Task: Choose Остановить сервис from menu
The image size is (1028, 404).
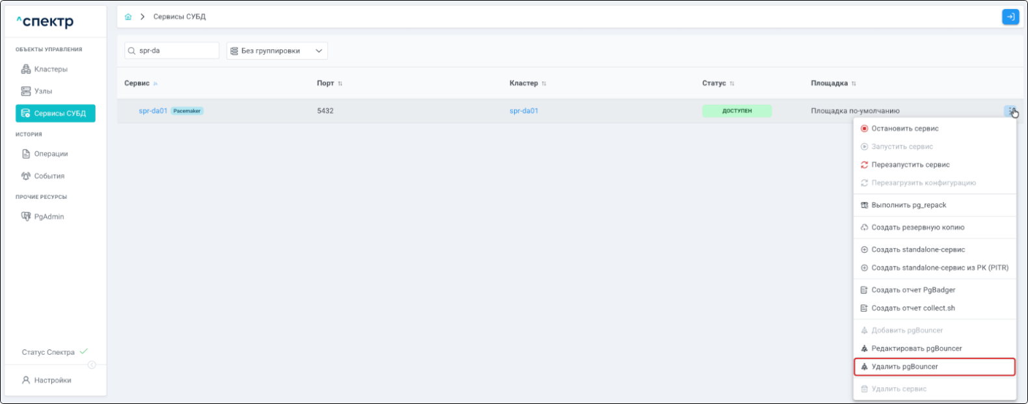Action: 904,129
